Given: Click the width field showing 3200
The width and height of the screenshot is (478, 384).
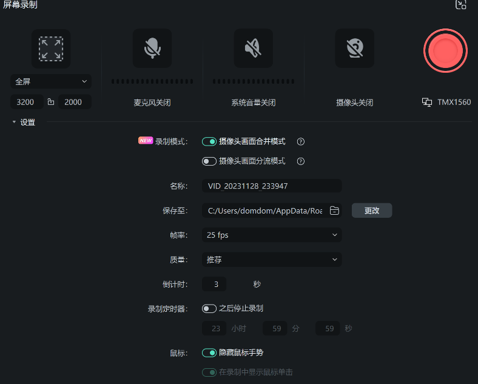Looking at the screenshot, I should pyautogui.click(x=27, y=102).
